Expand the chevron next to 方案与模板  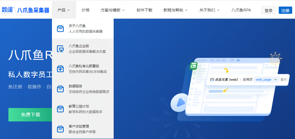click(x=124, y=10)
